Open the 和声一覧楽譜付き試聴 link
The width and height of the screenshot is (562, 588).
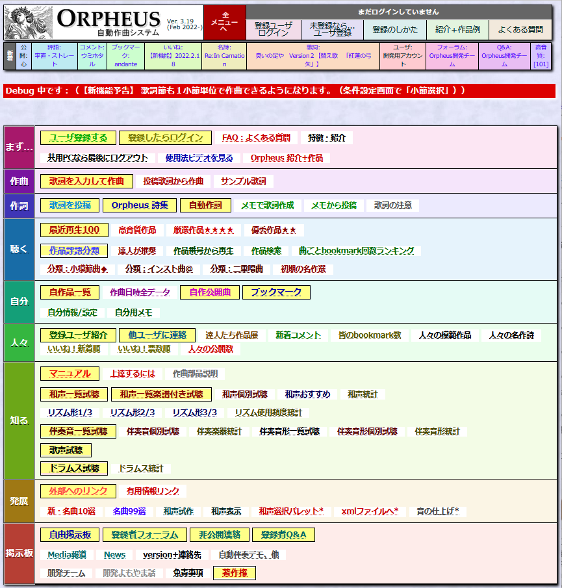162,394
